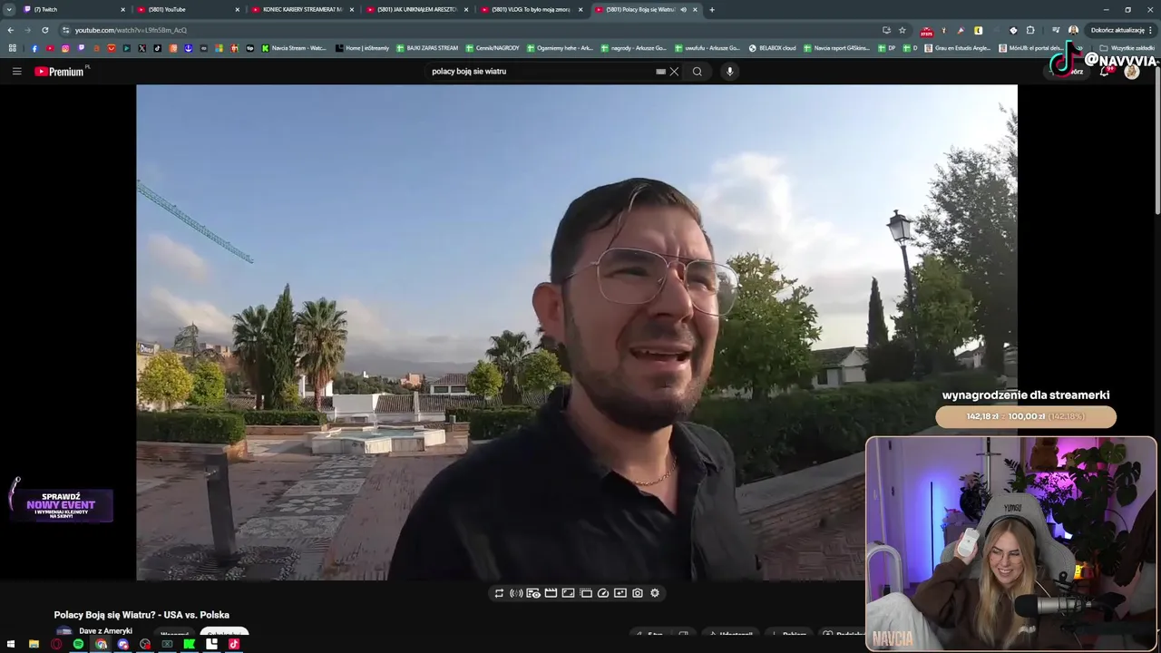Click the clapperboard icon in player toolbar
The image size is (1161, 653).
coord(551,593)
